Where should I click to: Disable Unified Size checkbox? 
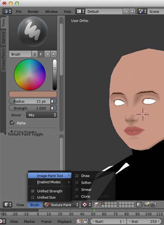tap(32, 197)
